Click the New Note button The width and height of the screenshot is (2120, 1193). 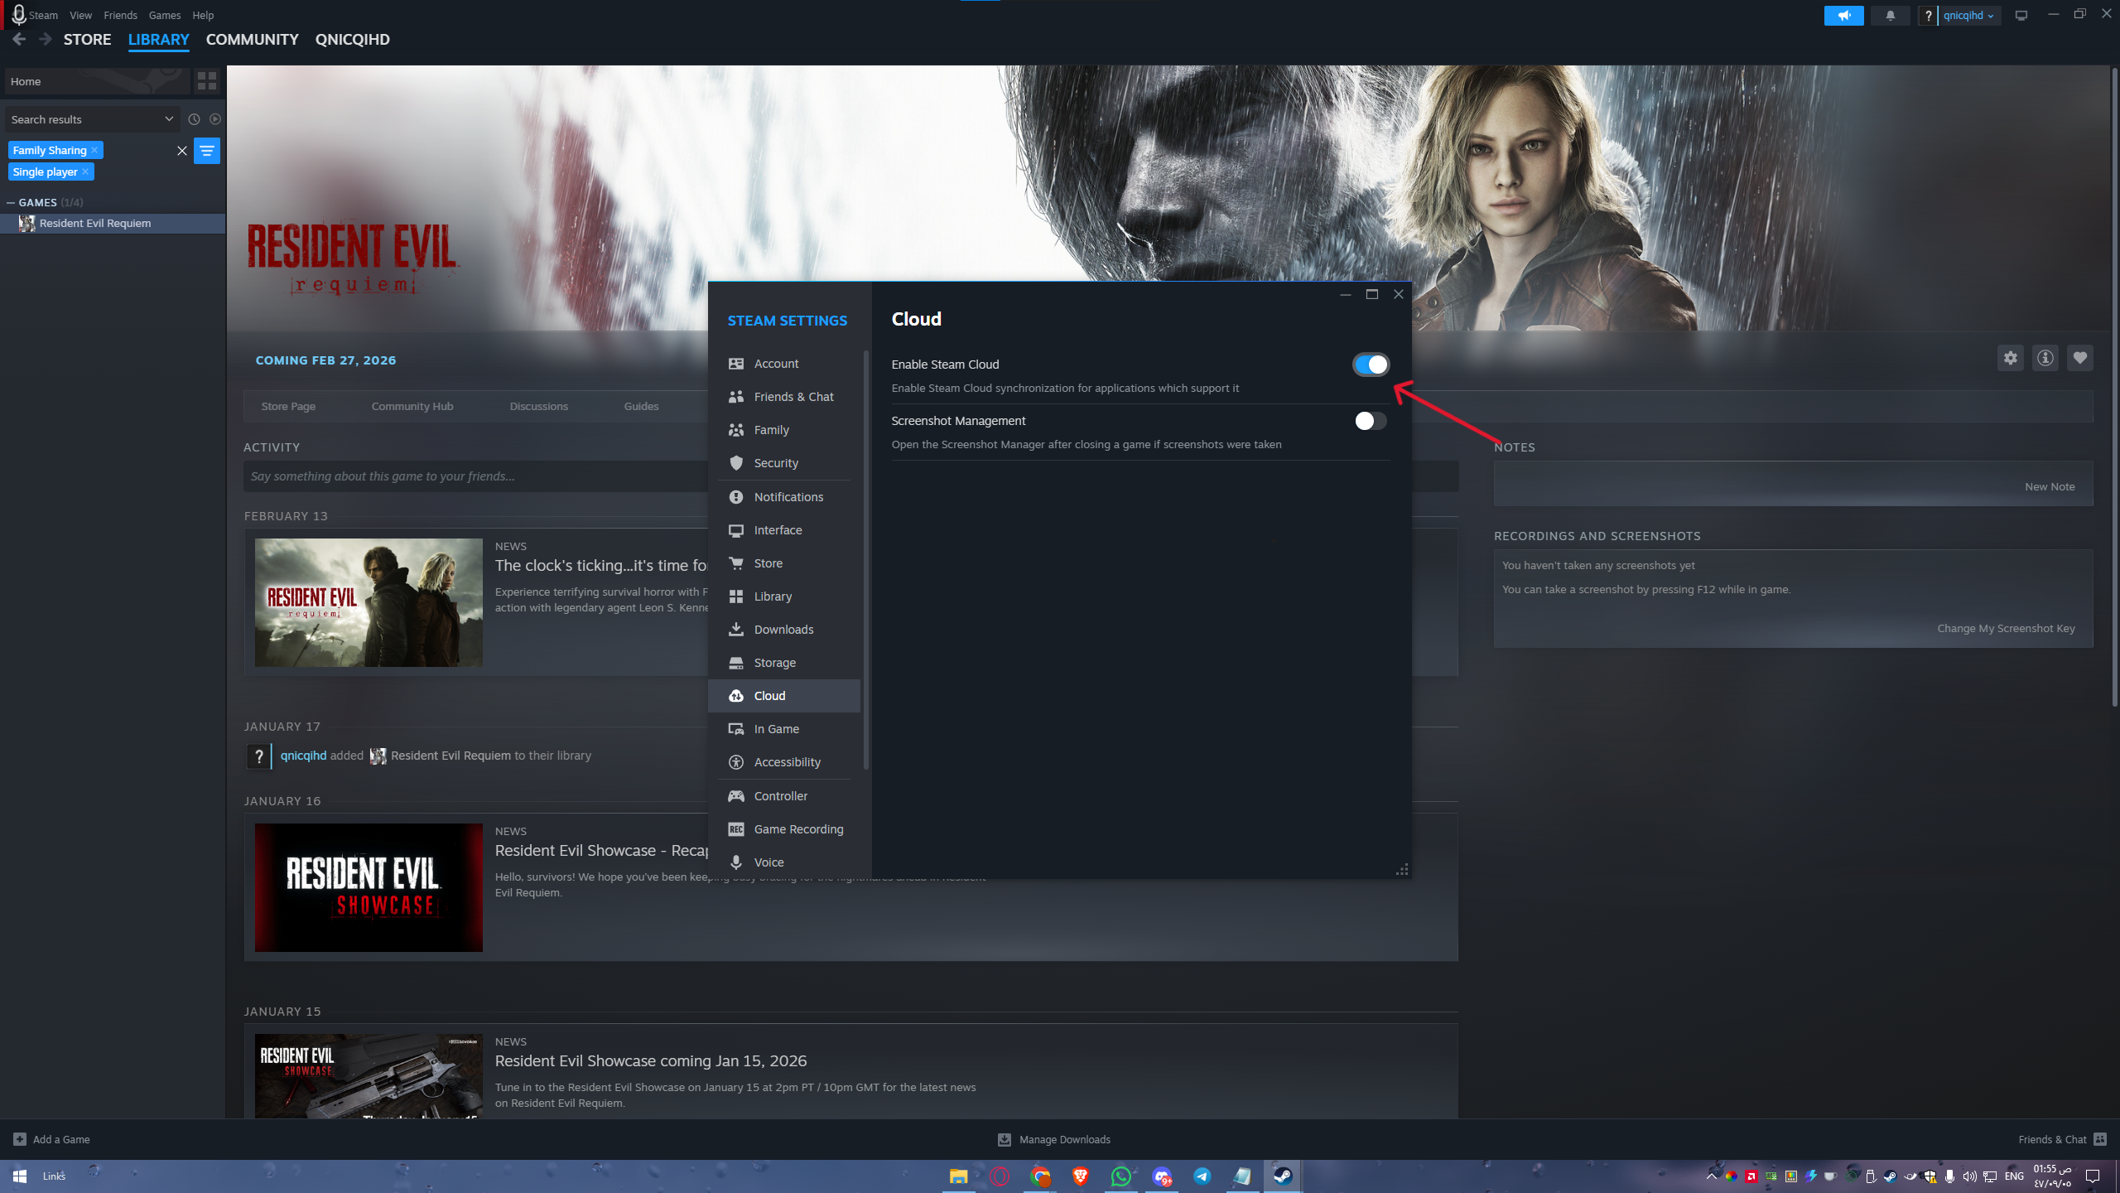point(2049,486)
